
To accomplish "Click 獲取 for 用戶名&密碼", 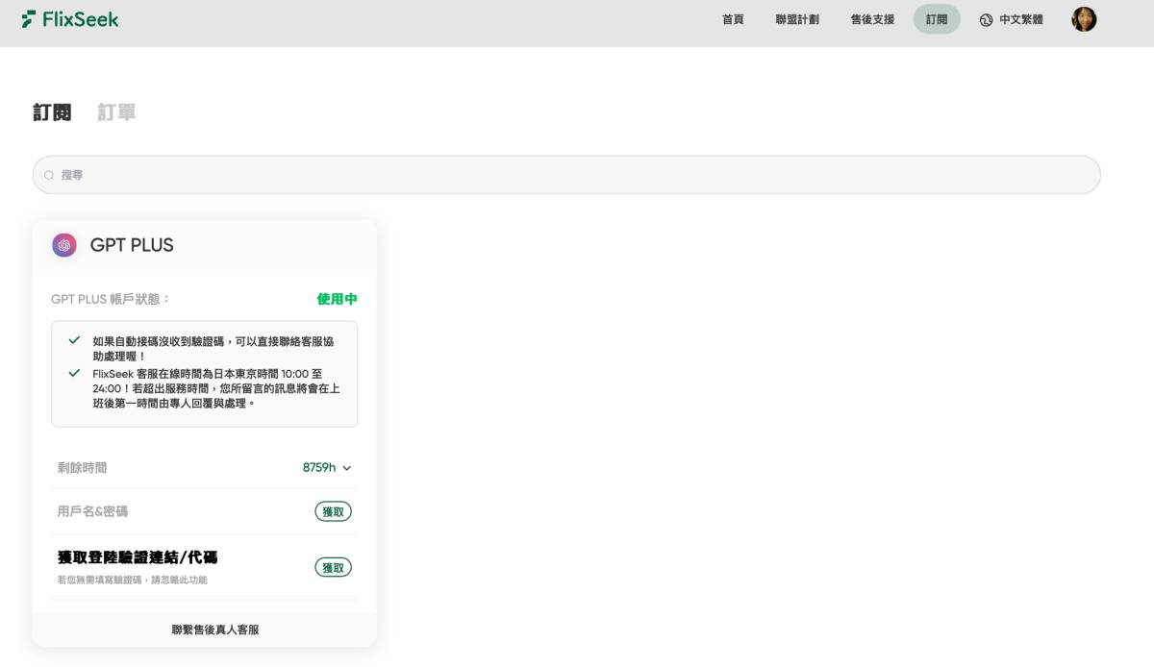I will [333, 511].
